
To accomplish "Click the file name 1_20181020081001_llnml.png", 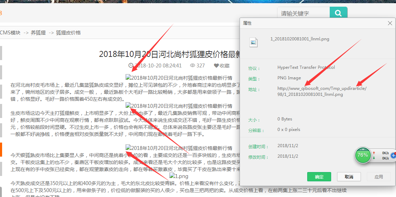I will (x=300, y=39).
